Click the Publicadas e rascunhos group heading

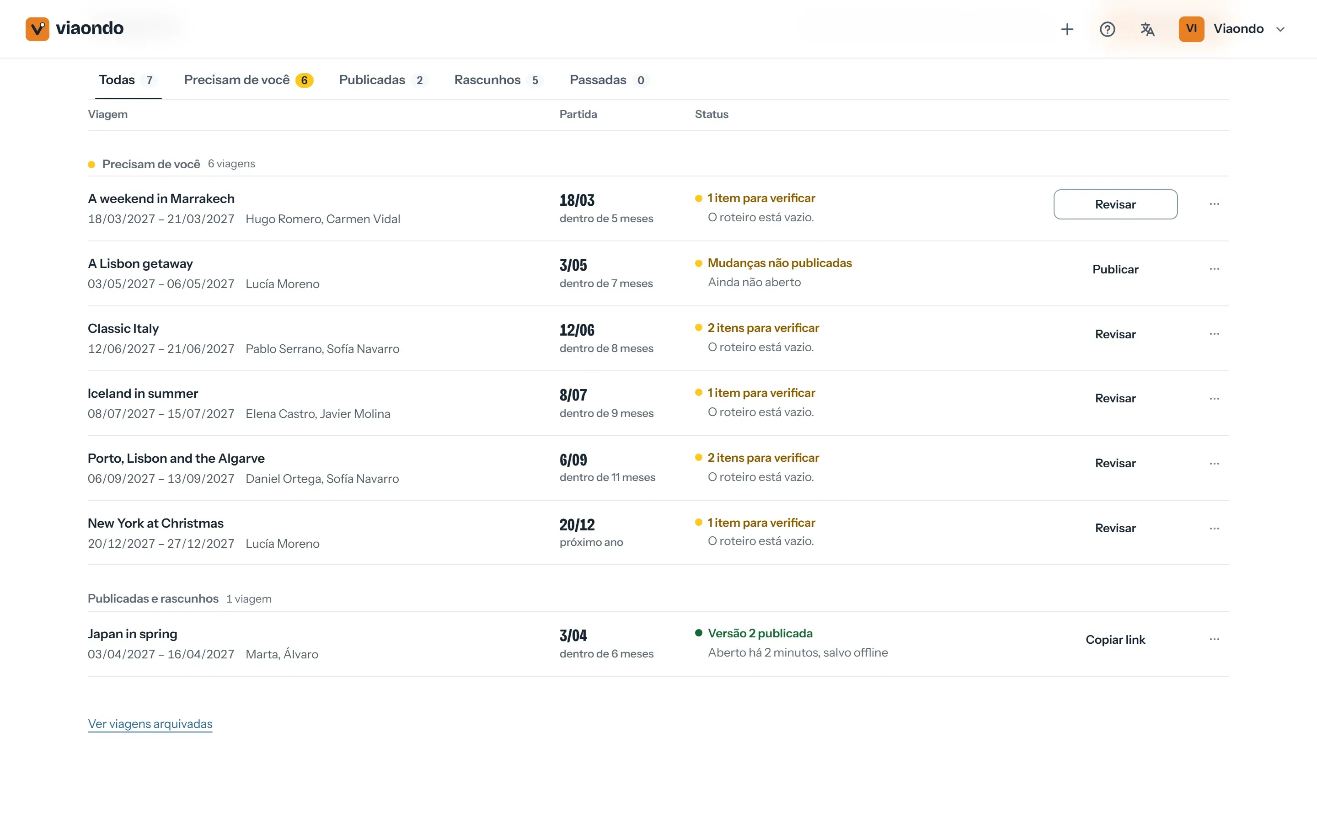(x=153, y=598)
